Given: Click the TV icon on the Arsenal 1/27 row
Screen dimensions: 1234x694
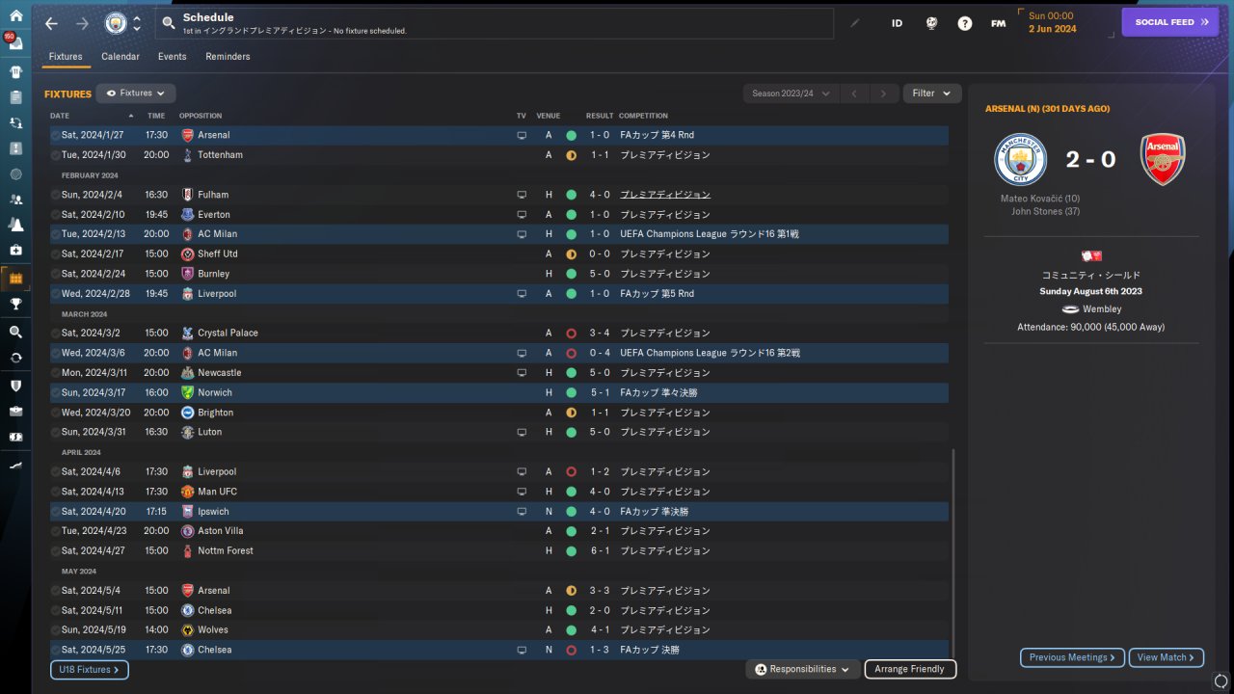Looking at the screenshot, I should pos(522,135).
